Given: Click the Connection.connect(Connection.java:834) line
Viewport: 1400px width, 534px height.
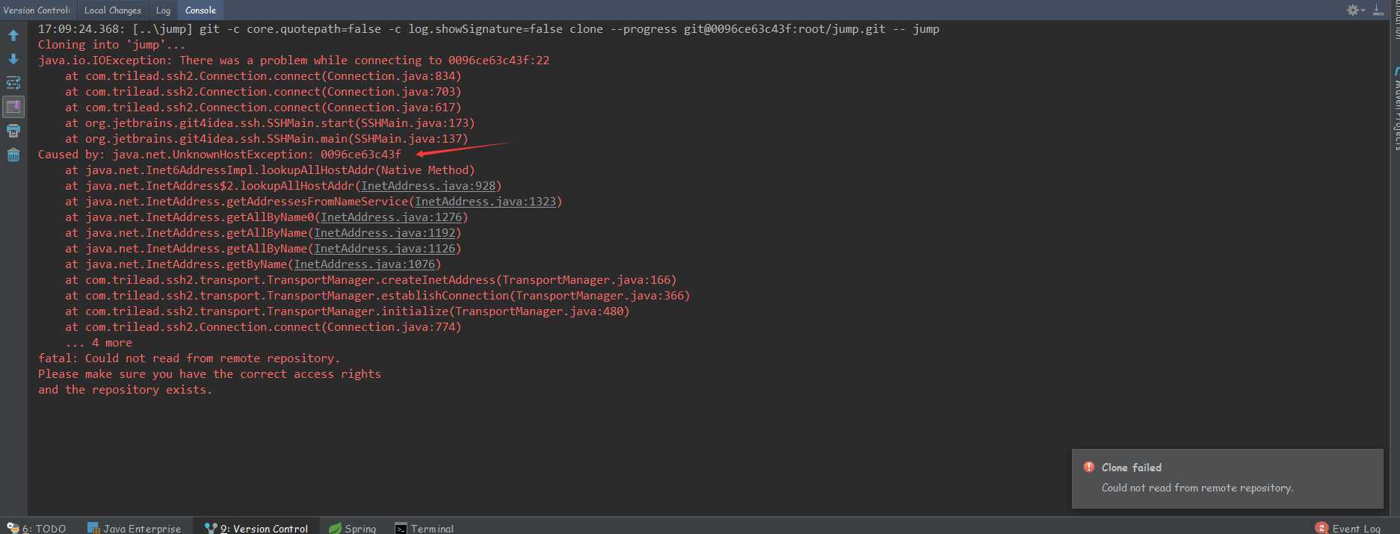Looking at the screenshot, I should coord(263,76).
